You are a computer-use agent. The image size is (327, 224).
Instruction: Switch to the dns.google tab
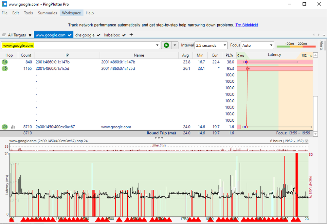pos(85,35)
